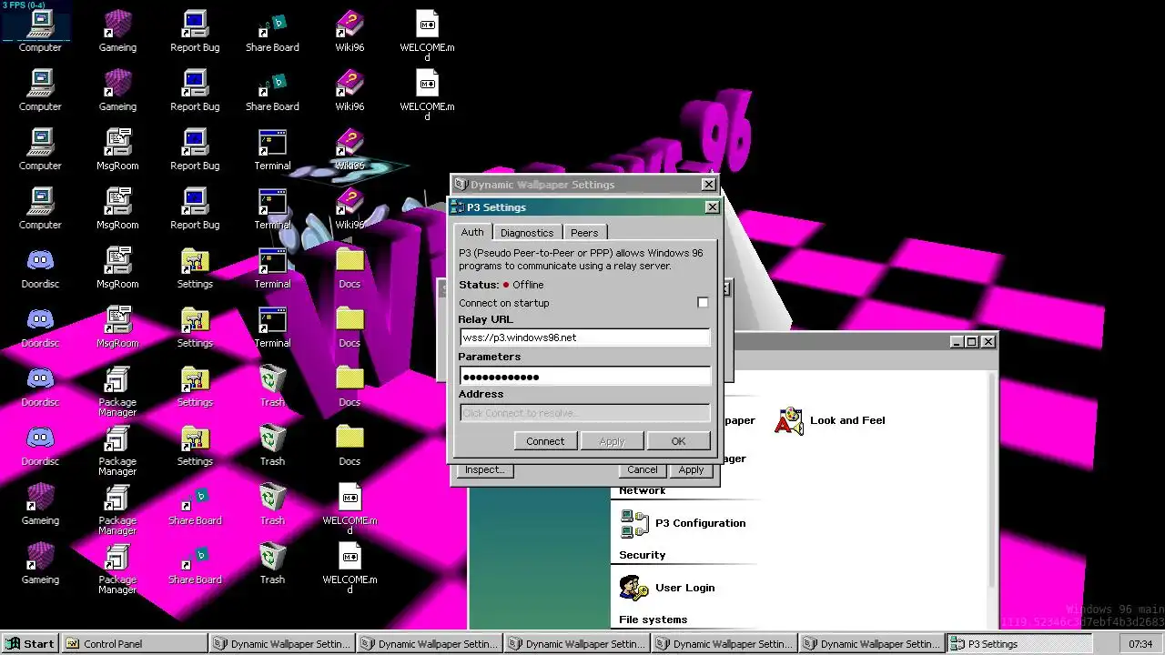Click the Start menu Windows logo

(13, 644)
